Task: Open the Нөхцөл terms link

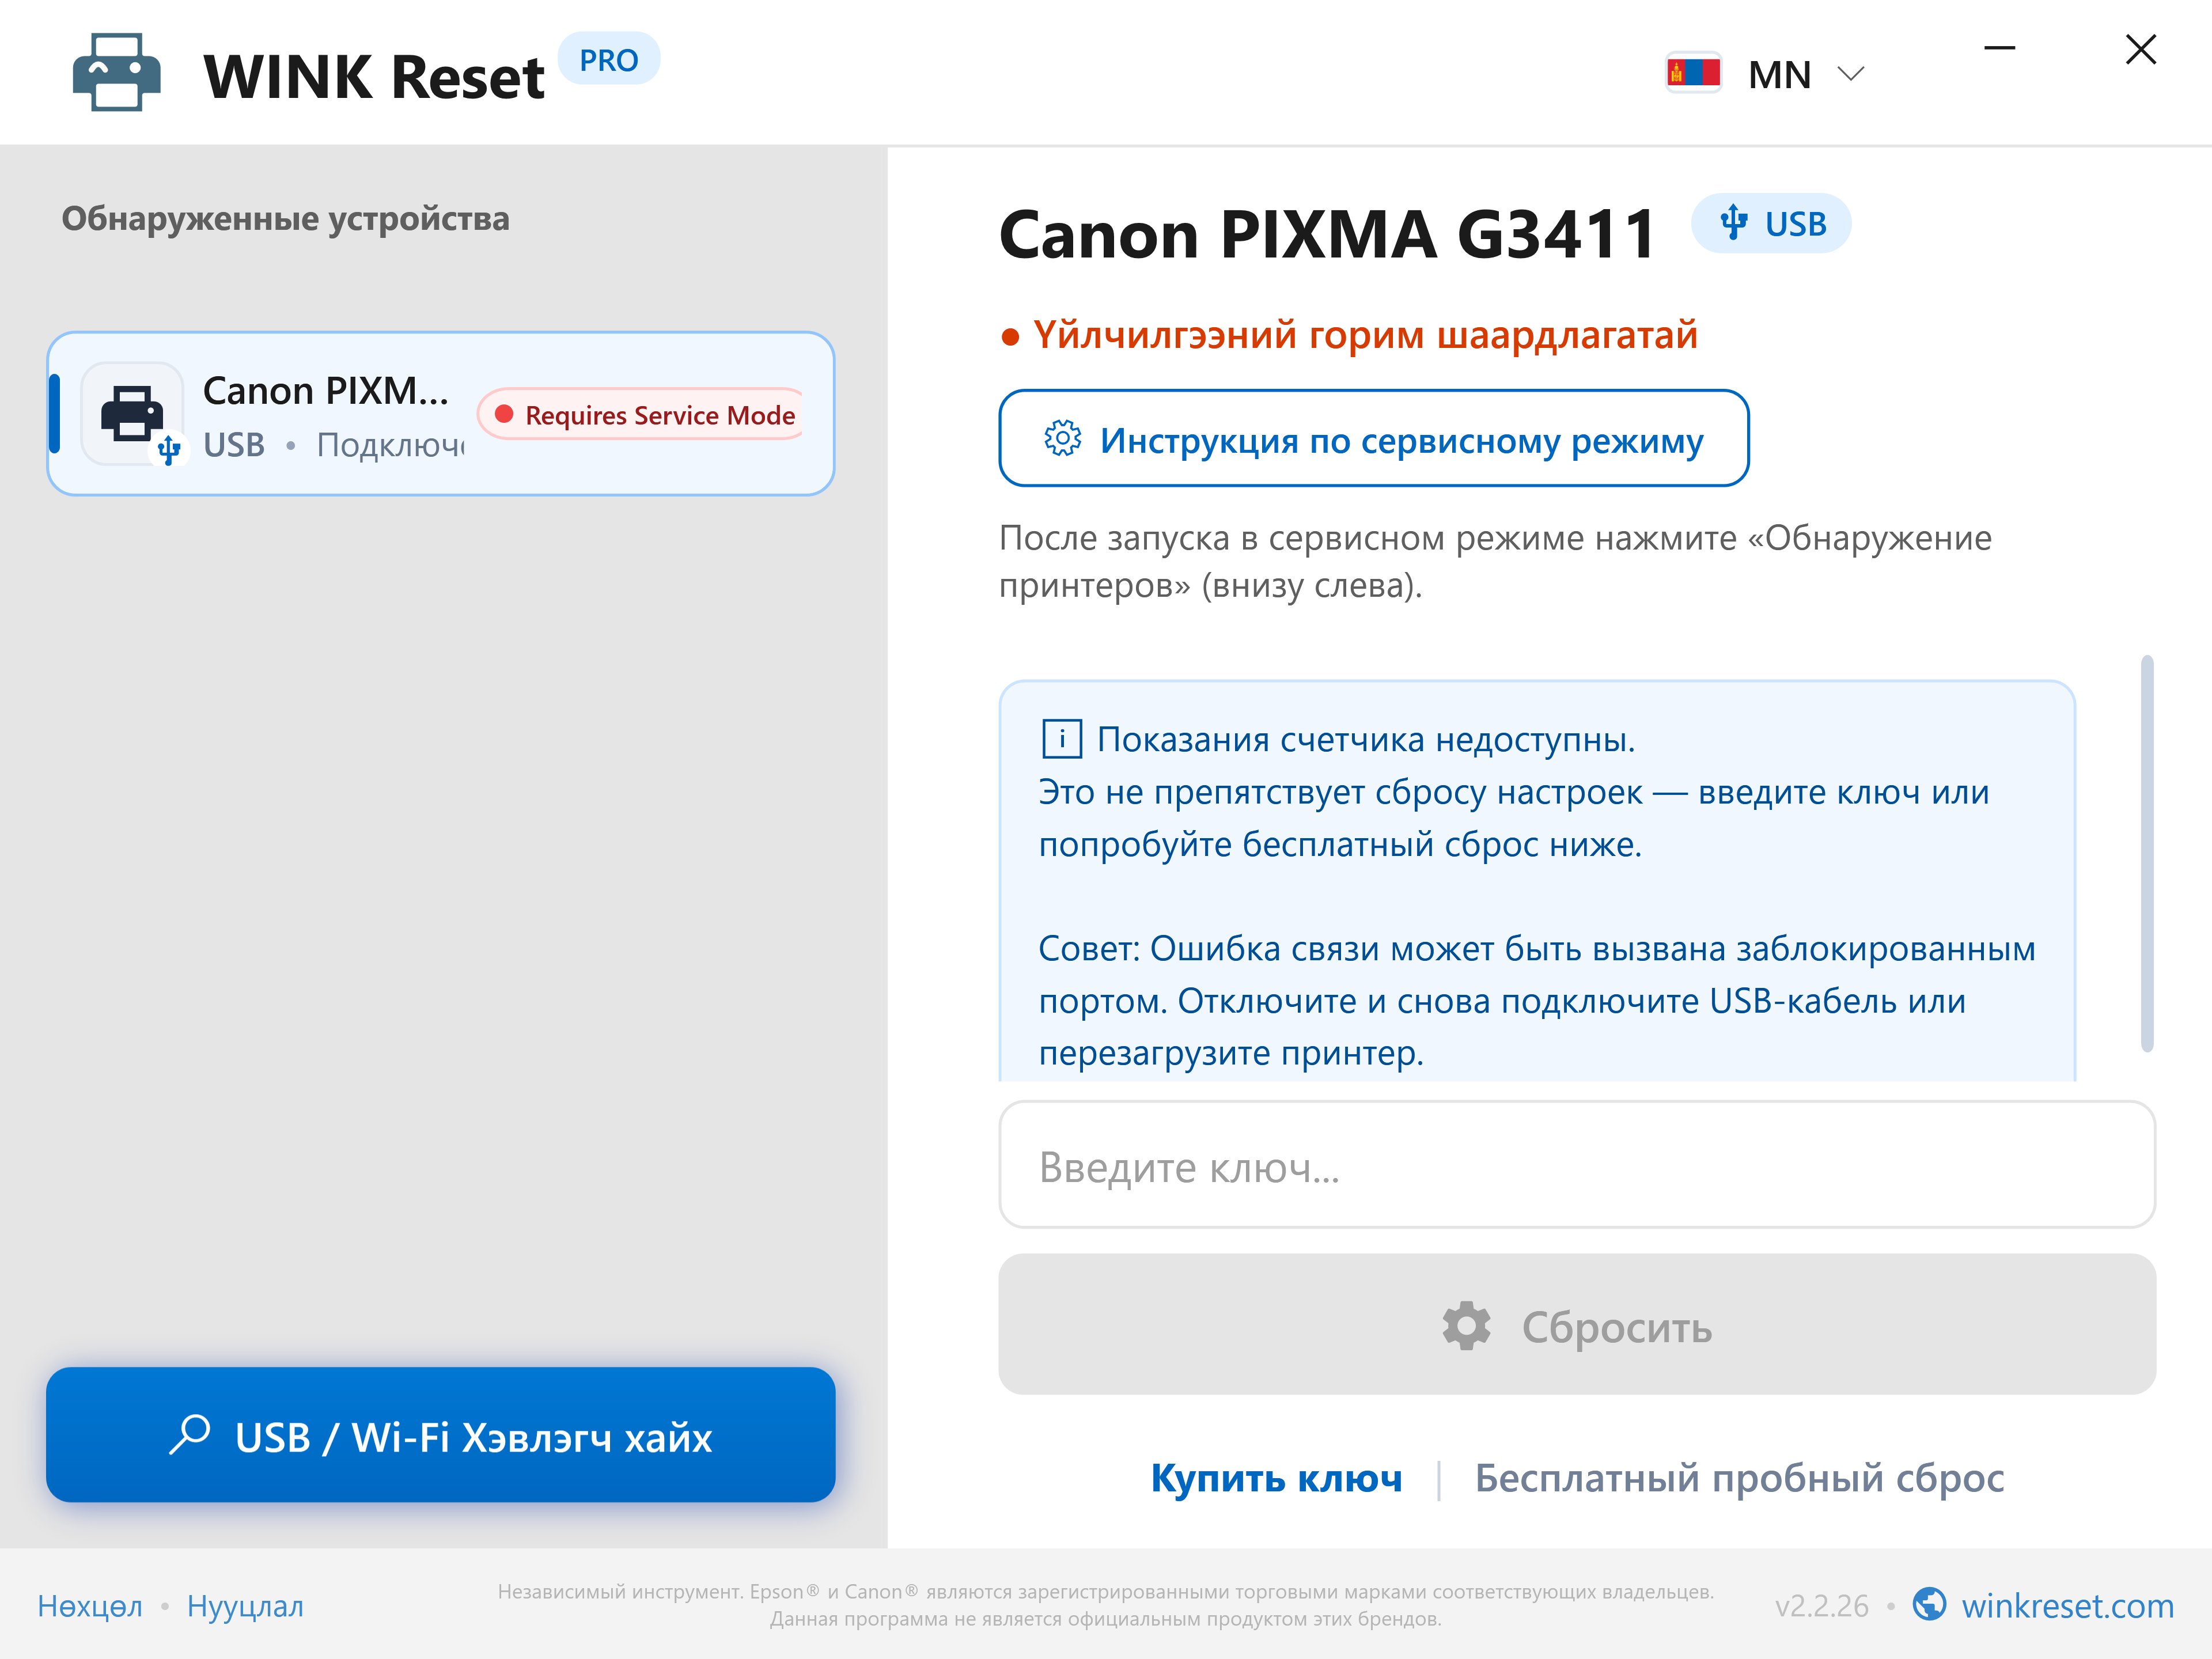Action: [90, 1607]
